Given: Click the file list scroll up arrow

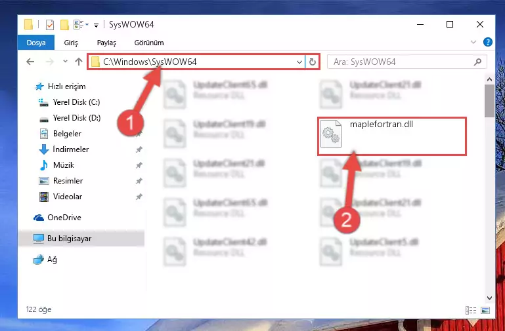Looking at the screenshot, I should 489,79.
